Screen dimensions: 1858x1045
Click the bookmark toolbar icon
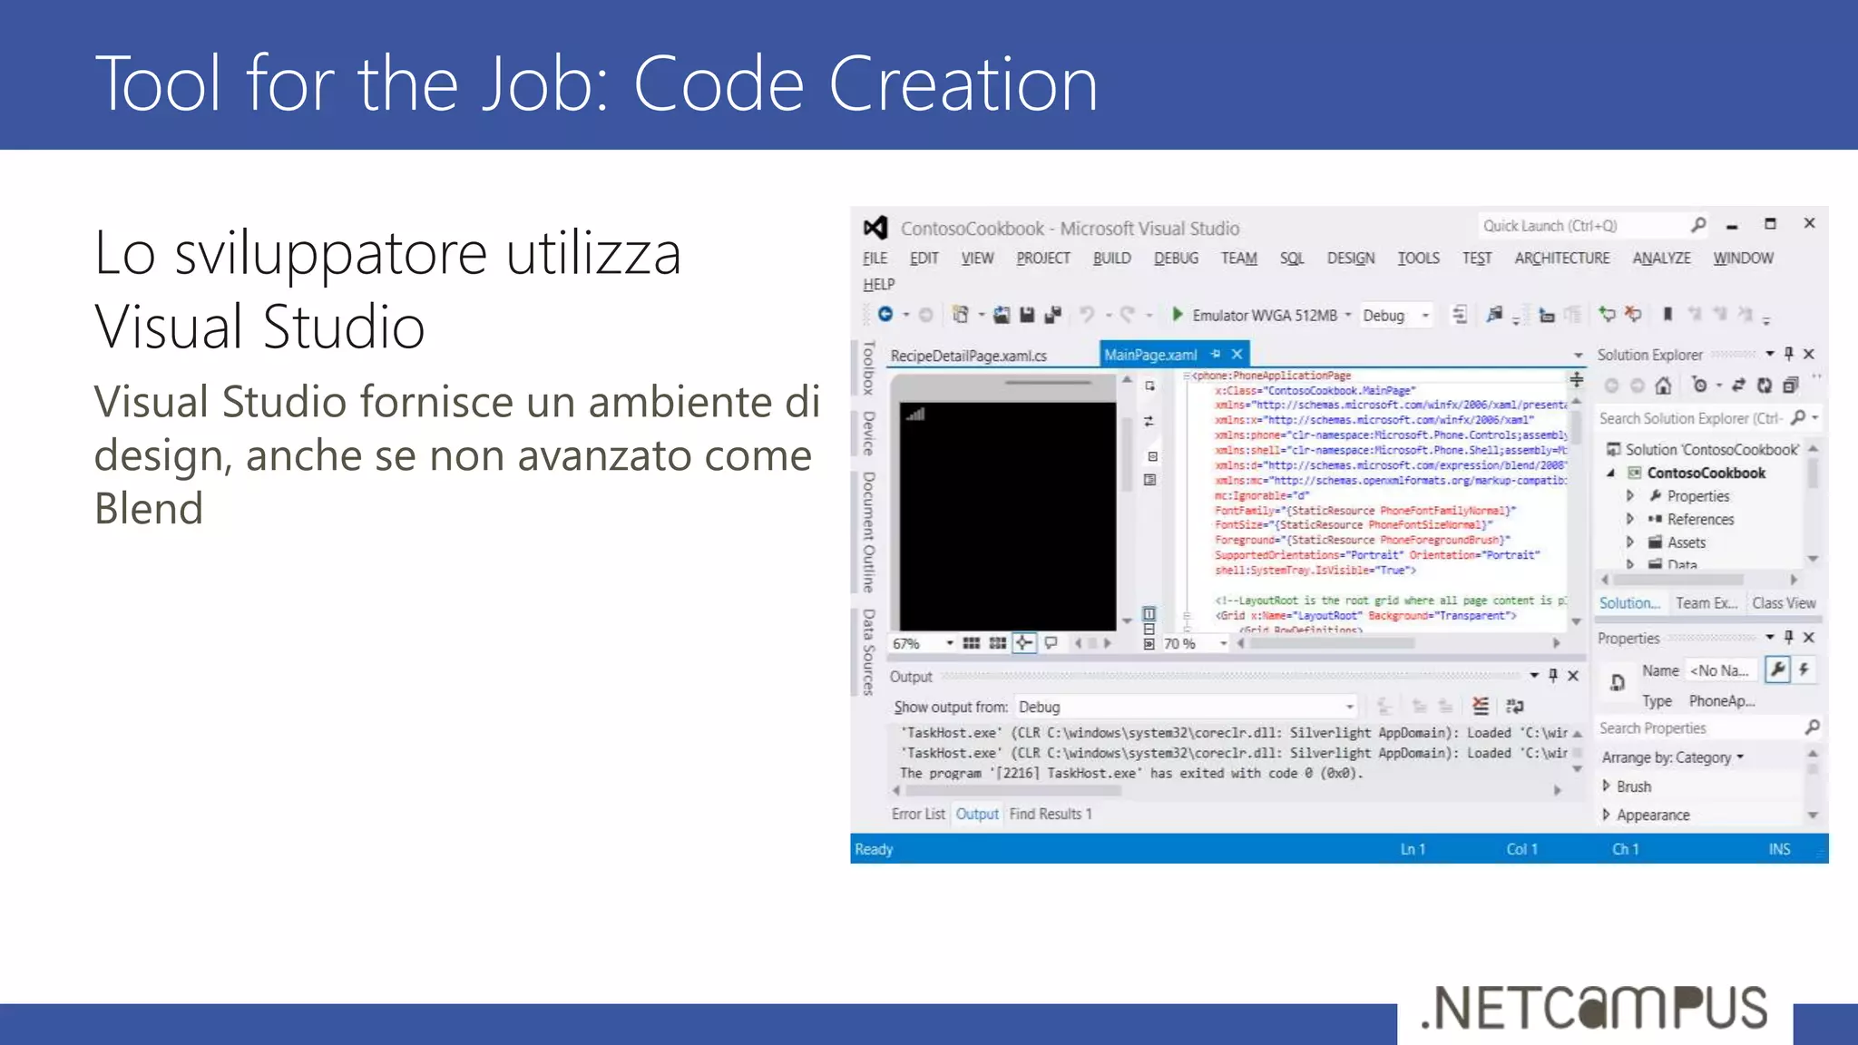click(x=1667, y=314)
